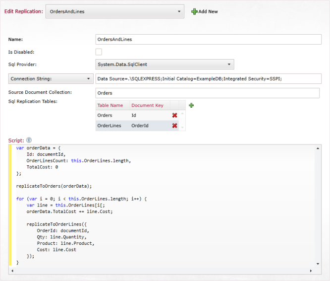Image resolution: width=330 pixels, height=281 pixels.
Task: Toggle the Is Disabled checkbox
Action: coord(99,52)
